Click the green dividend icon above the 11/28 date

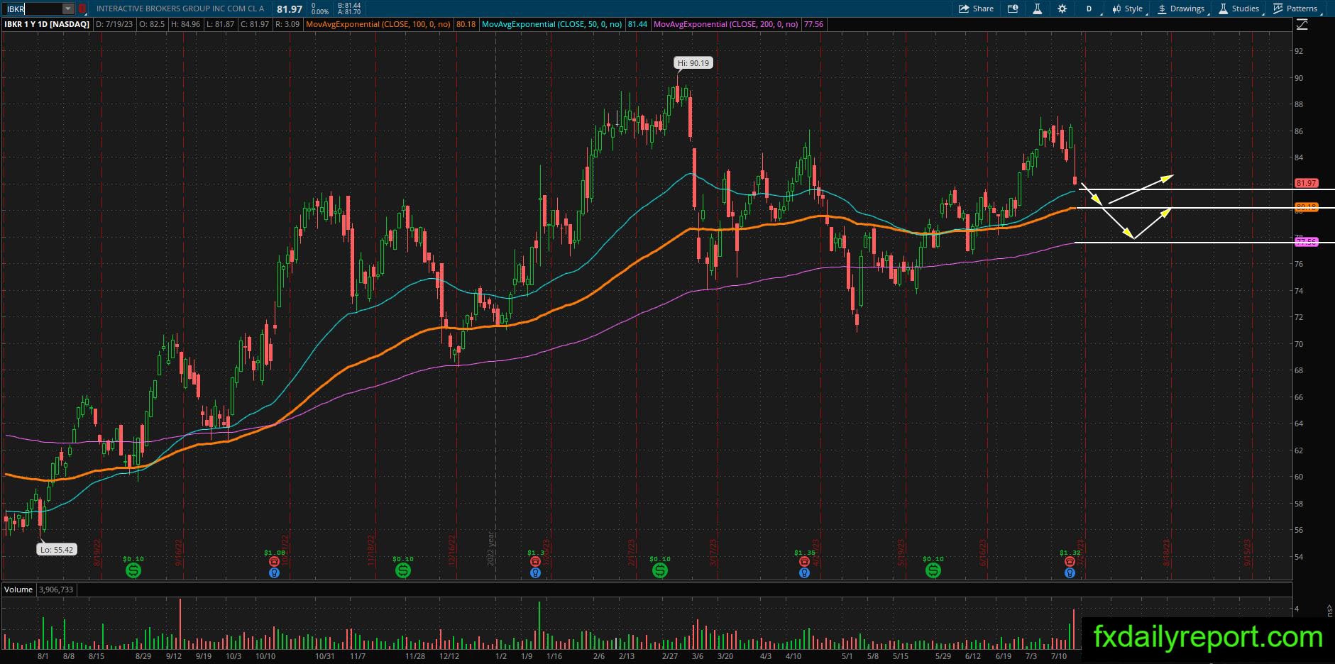402,570
